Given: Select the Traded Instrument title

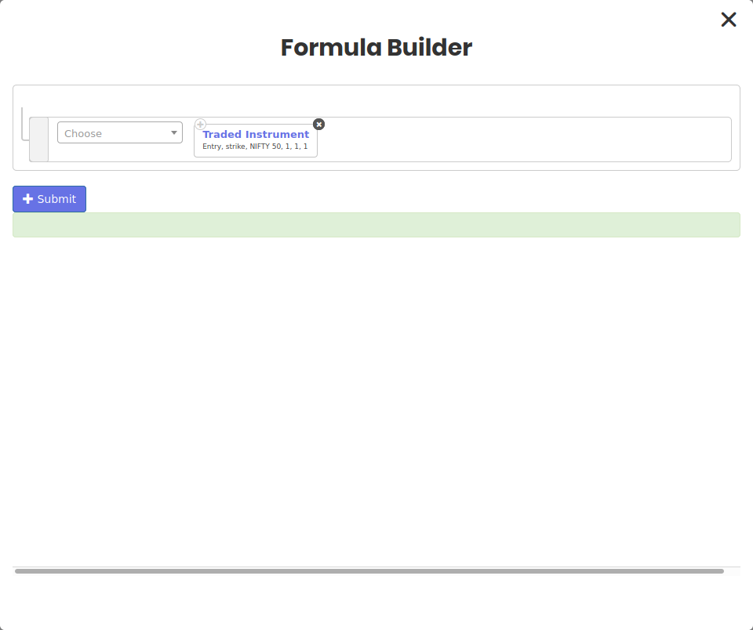Looking at the screenshot, I should tap(256, 135).
